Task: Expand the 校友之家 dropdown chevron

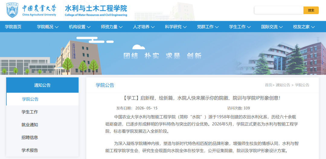Action: point(313,27)
